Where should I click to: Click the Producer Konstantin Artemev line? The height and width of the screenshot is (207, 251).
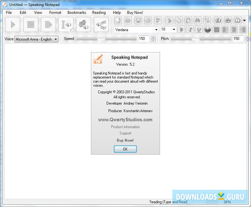[x=130, y=111]
